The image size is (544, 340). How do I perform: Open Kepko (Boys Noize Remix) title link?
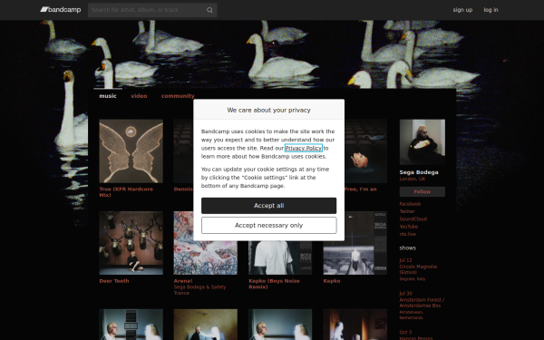click(274, 284)
